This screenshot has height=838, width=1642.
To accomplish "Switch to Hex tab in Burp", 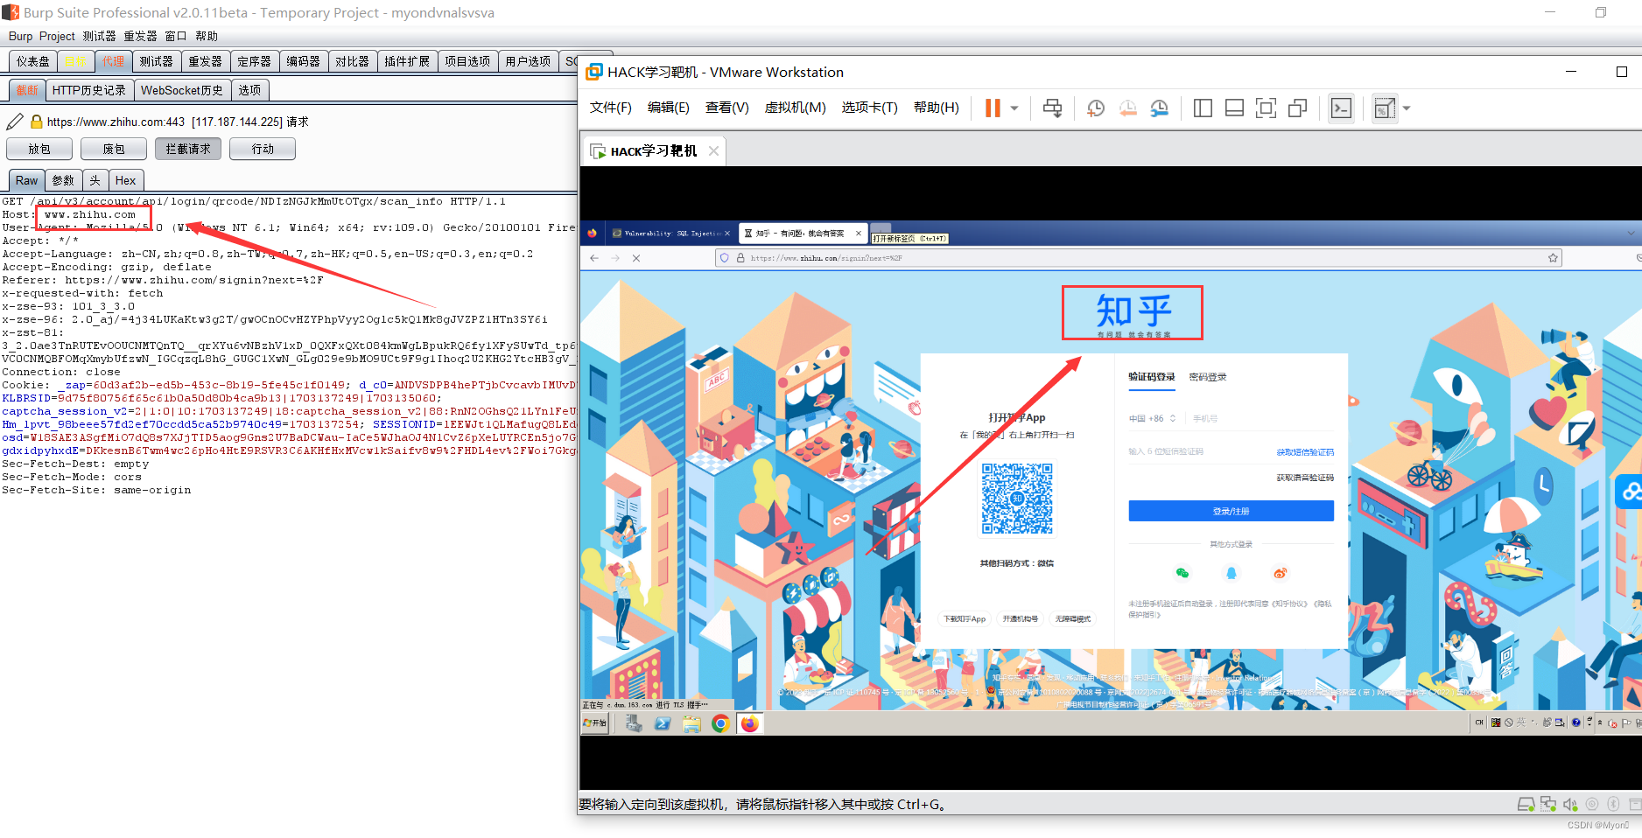I will click(x=125, y=180).
